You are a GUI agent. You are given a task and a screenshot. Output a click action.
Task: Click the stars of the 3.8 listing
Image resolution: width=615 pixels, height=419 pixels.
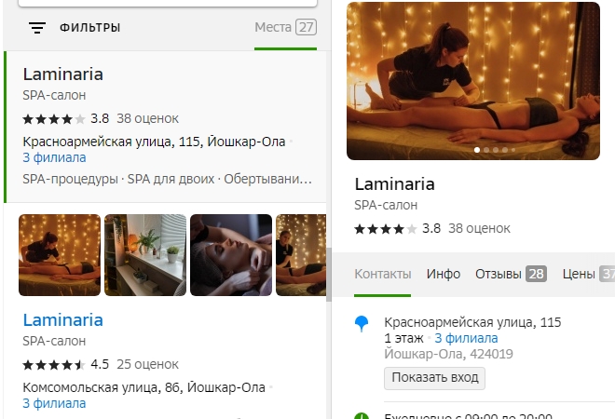coord(54,119)
